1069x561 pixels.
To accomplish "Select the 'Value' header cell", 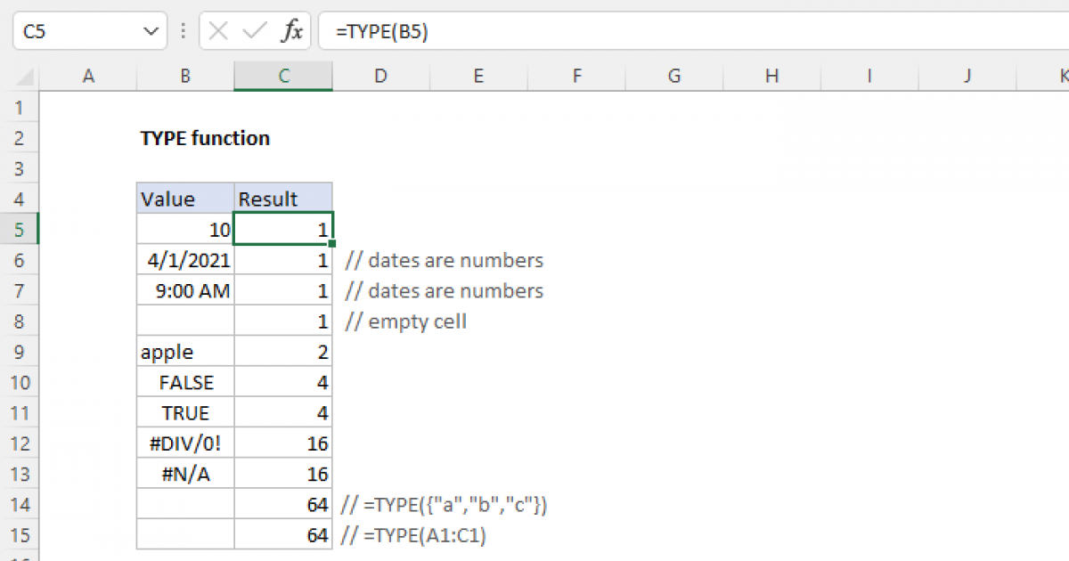I will (184, 198).
